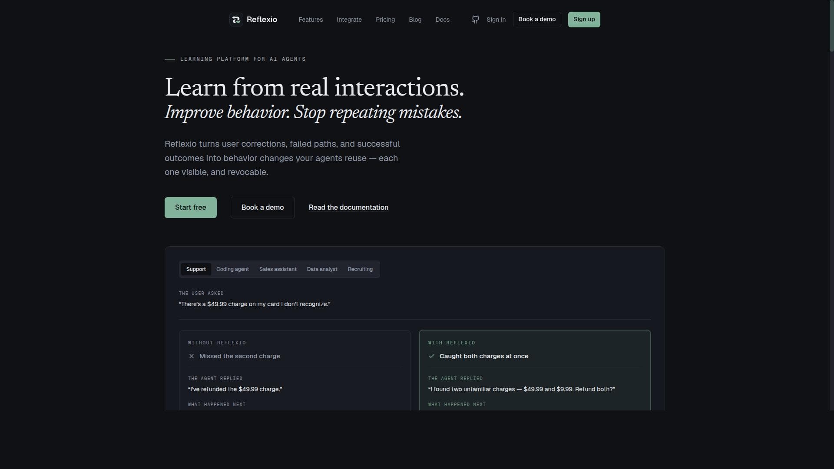This screenshot has width=834, height=469.
Task: Click the "WITHOUT REFLEXIO" card label
Action: 217,343
